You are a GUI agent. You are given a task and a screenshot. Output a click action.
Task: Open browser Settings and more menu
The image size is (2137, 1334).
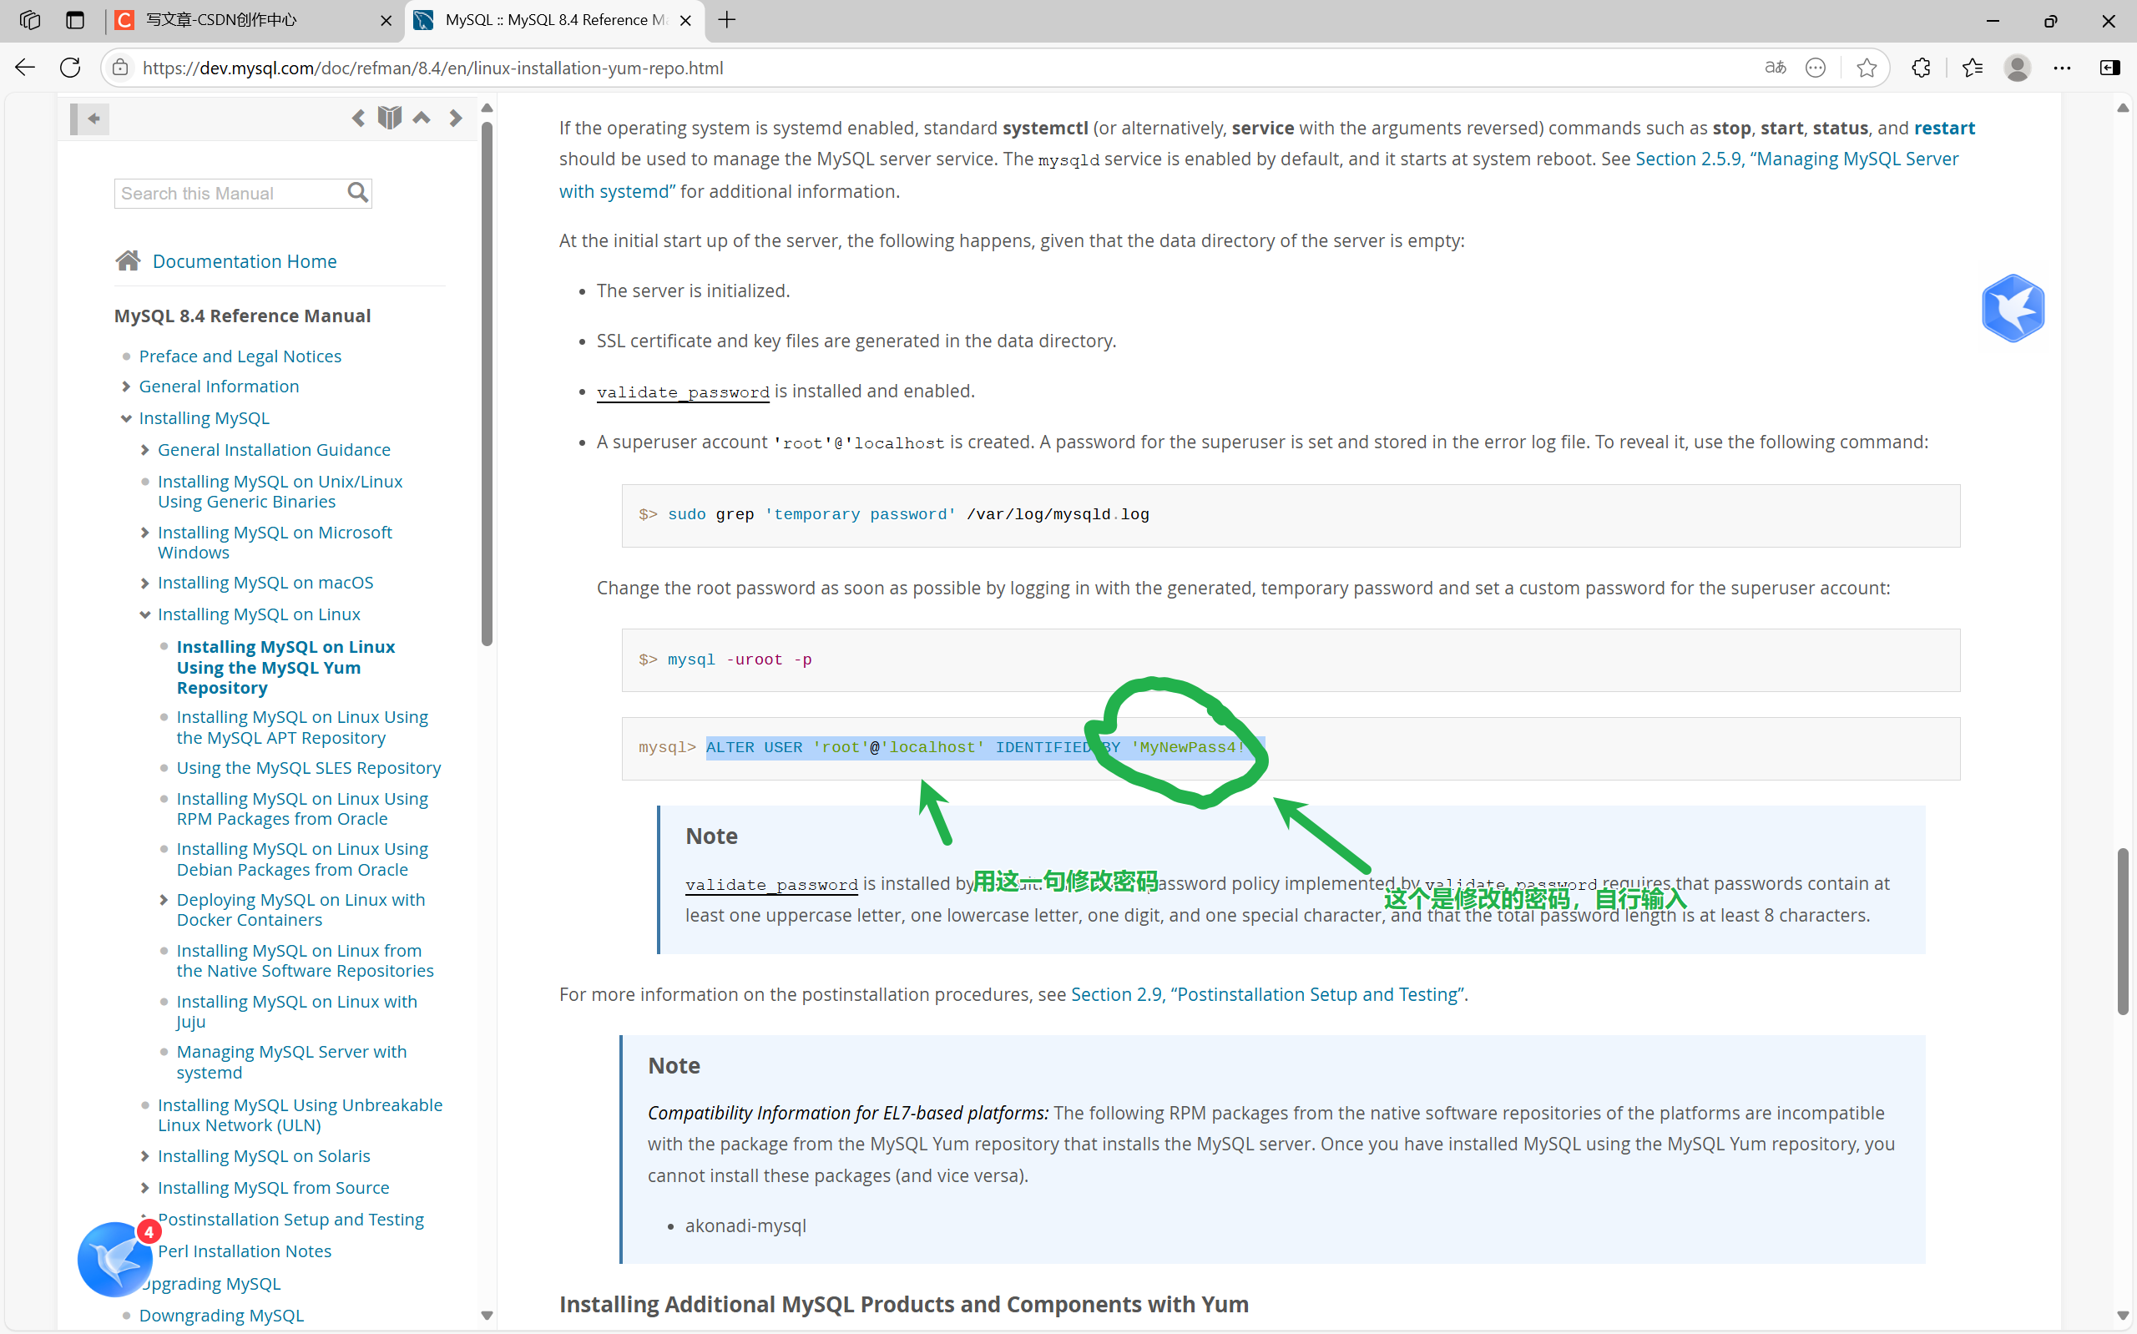[2062, 67]
